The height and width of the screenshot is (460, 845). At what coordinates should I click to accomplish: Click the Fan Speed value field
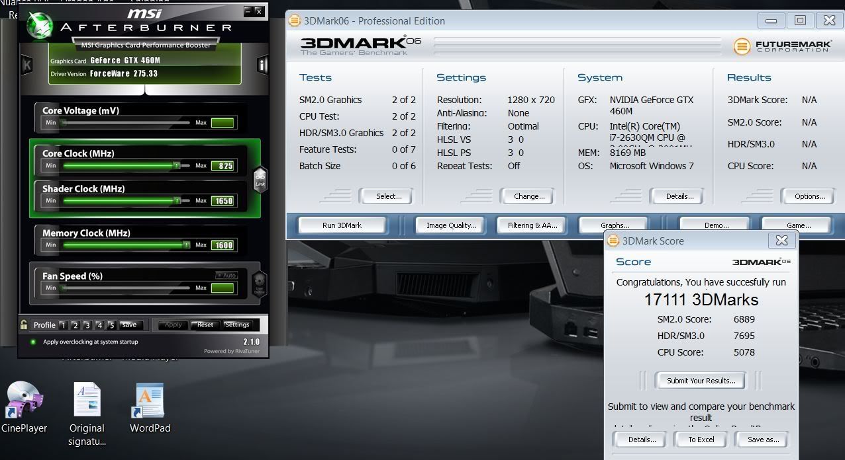[223, 288]
